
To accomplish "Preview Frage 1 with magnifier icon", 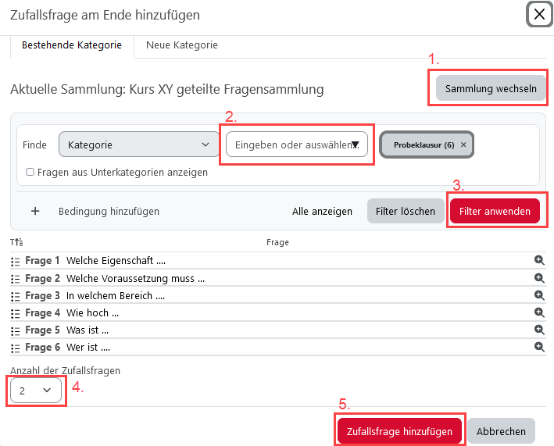I will pos(539,261).
